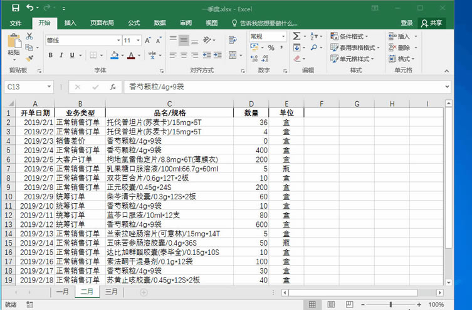Viewport: 472px width, 310px height.
Task: Click the Decrease Decimal icon
Action: (265, 58)
